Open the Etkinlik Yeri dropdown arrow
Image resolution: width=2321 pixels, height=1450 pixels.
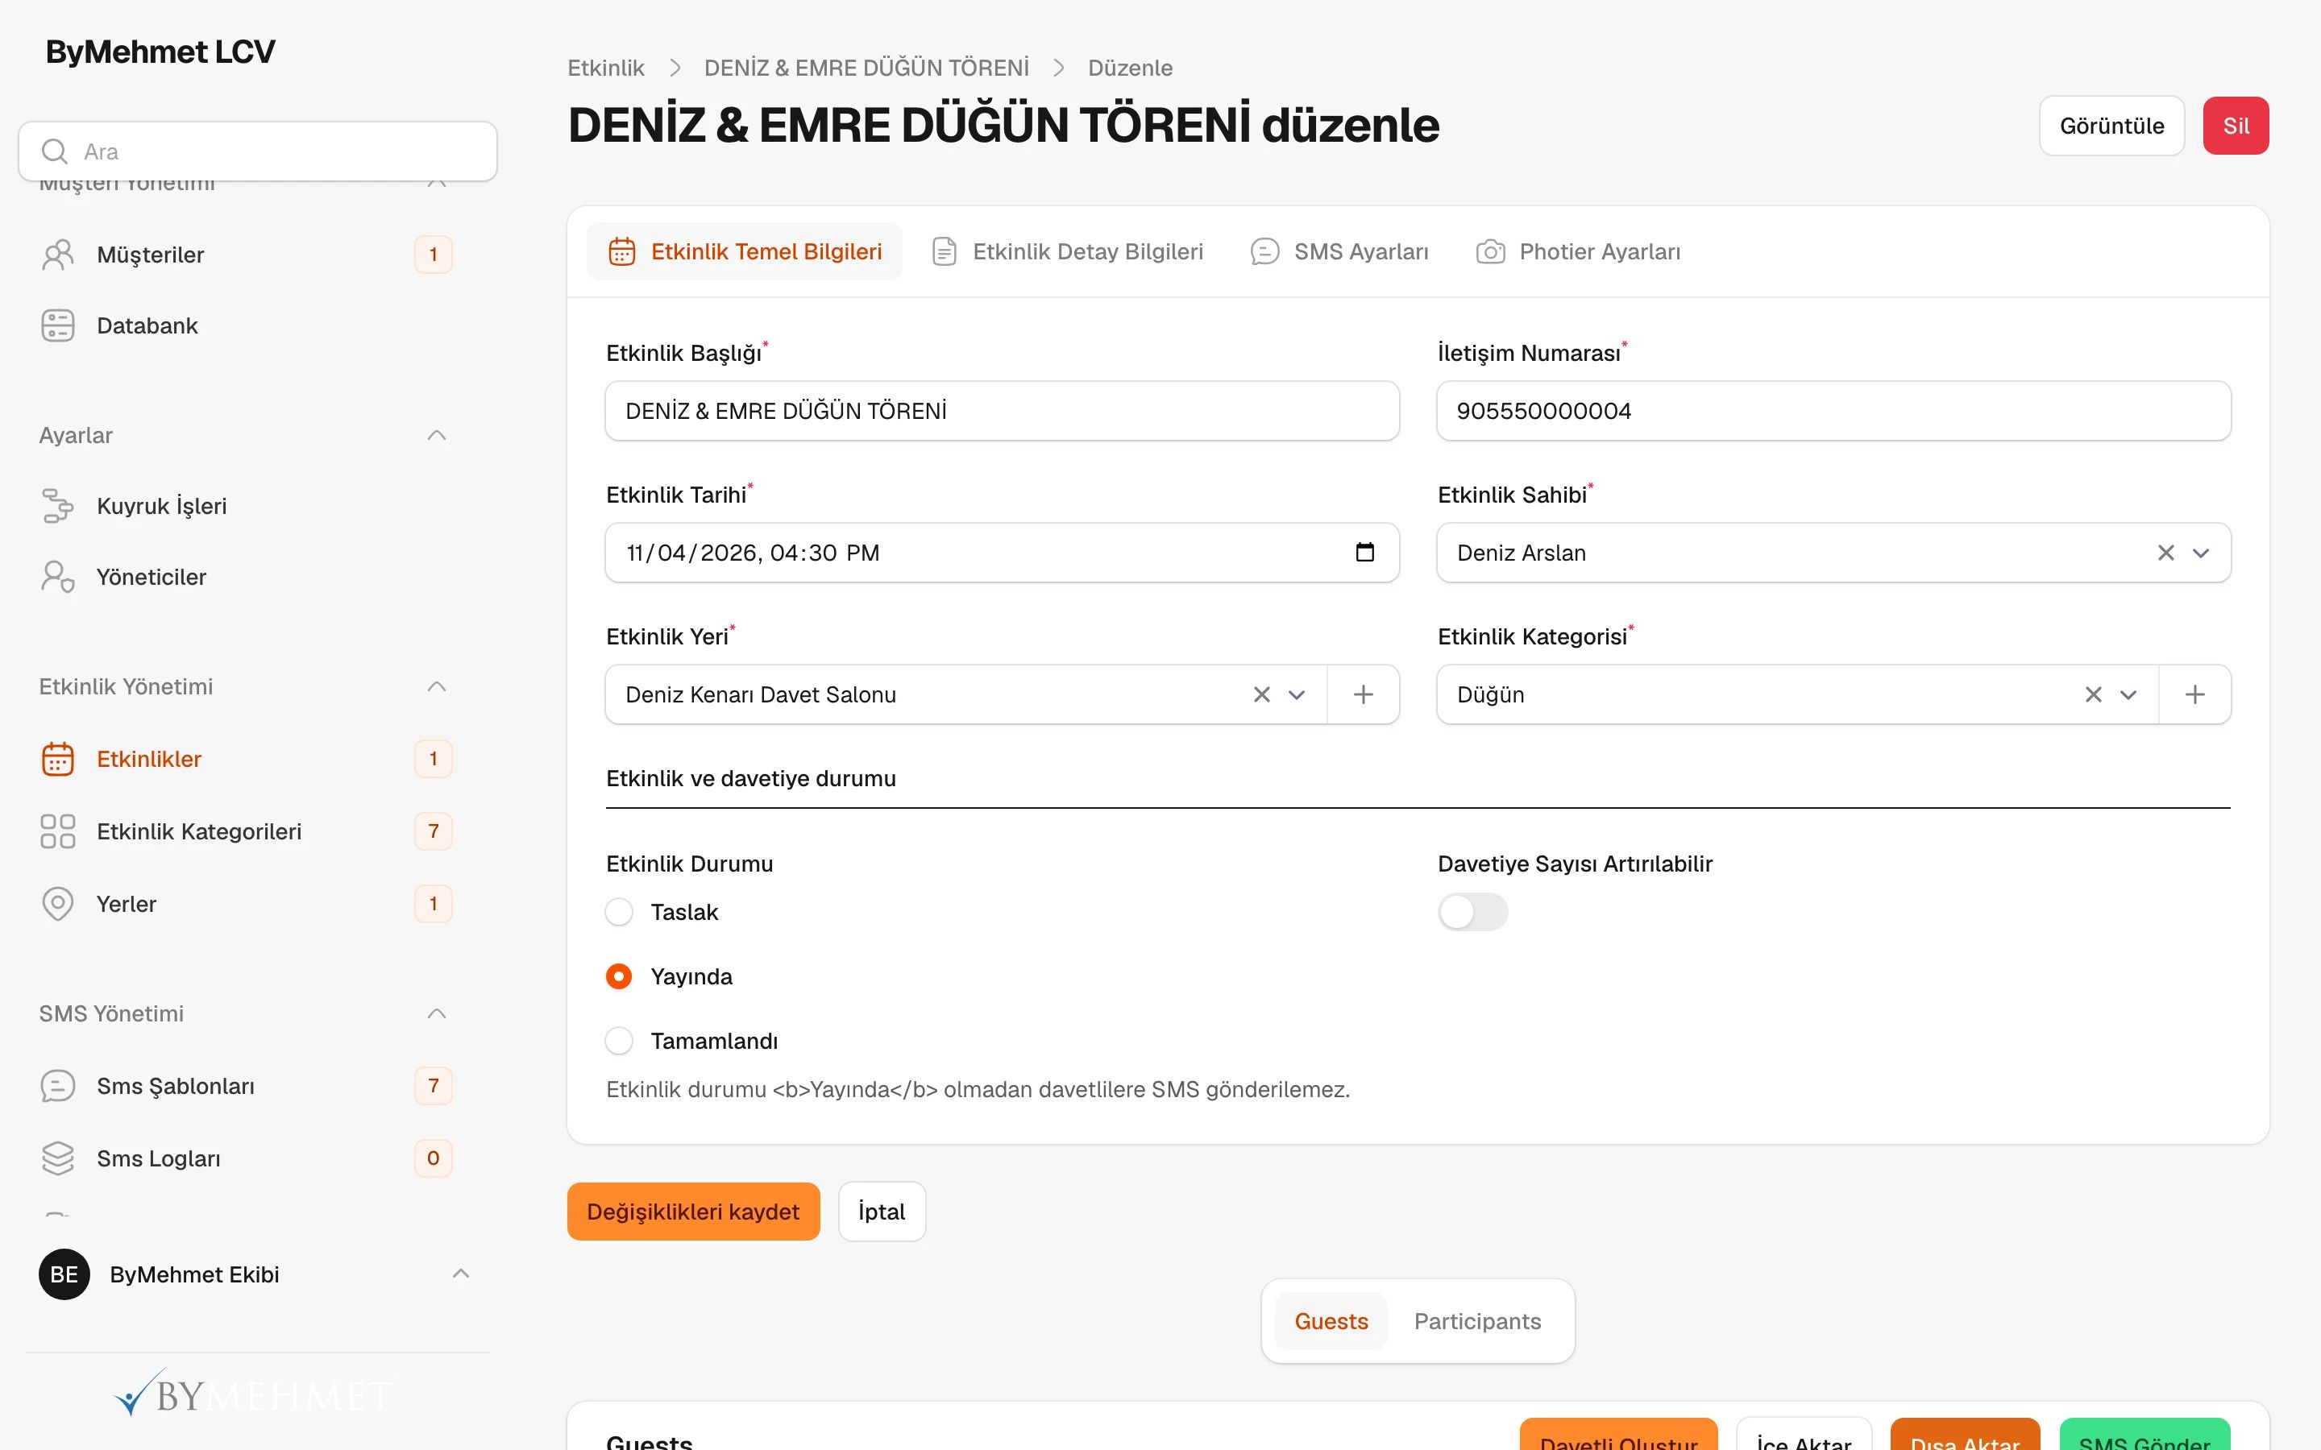click(x=1297, y=694)
